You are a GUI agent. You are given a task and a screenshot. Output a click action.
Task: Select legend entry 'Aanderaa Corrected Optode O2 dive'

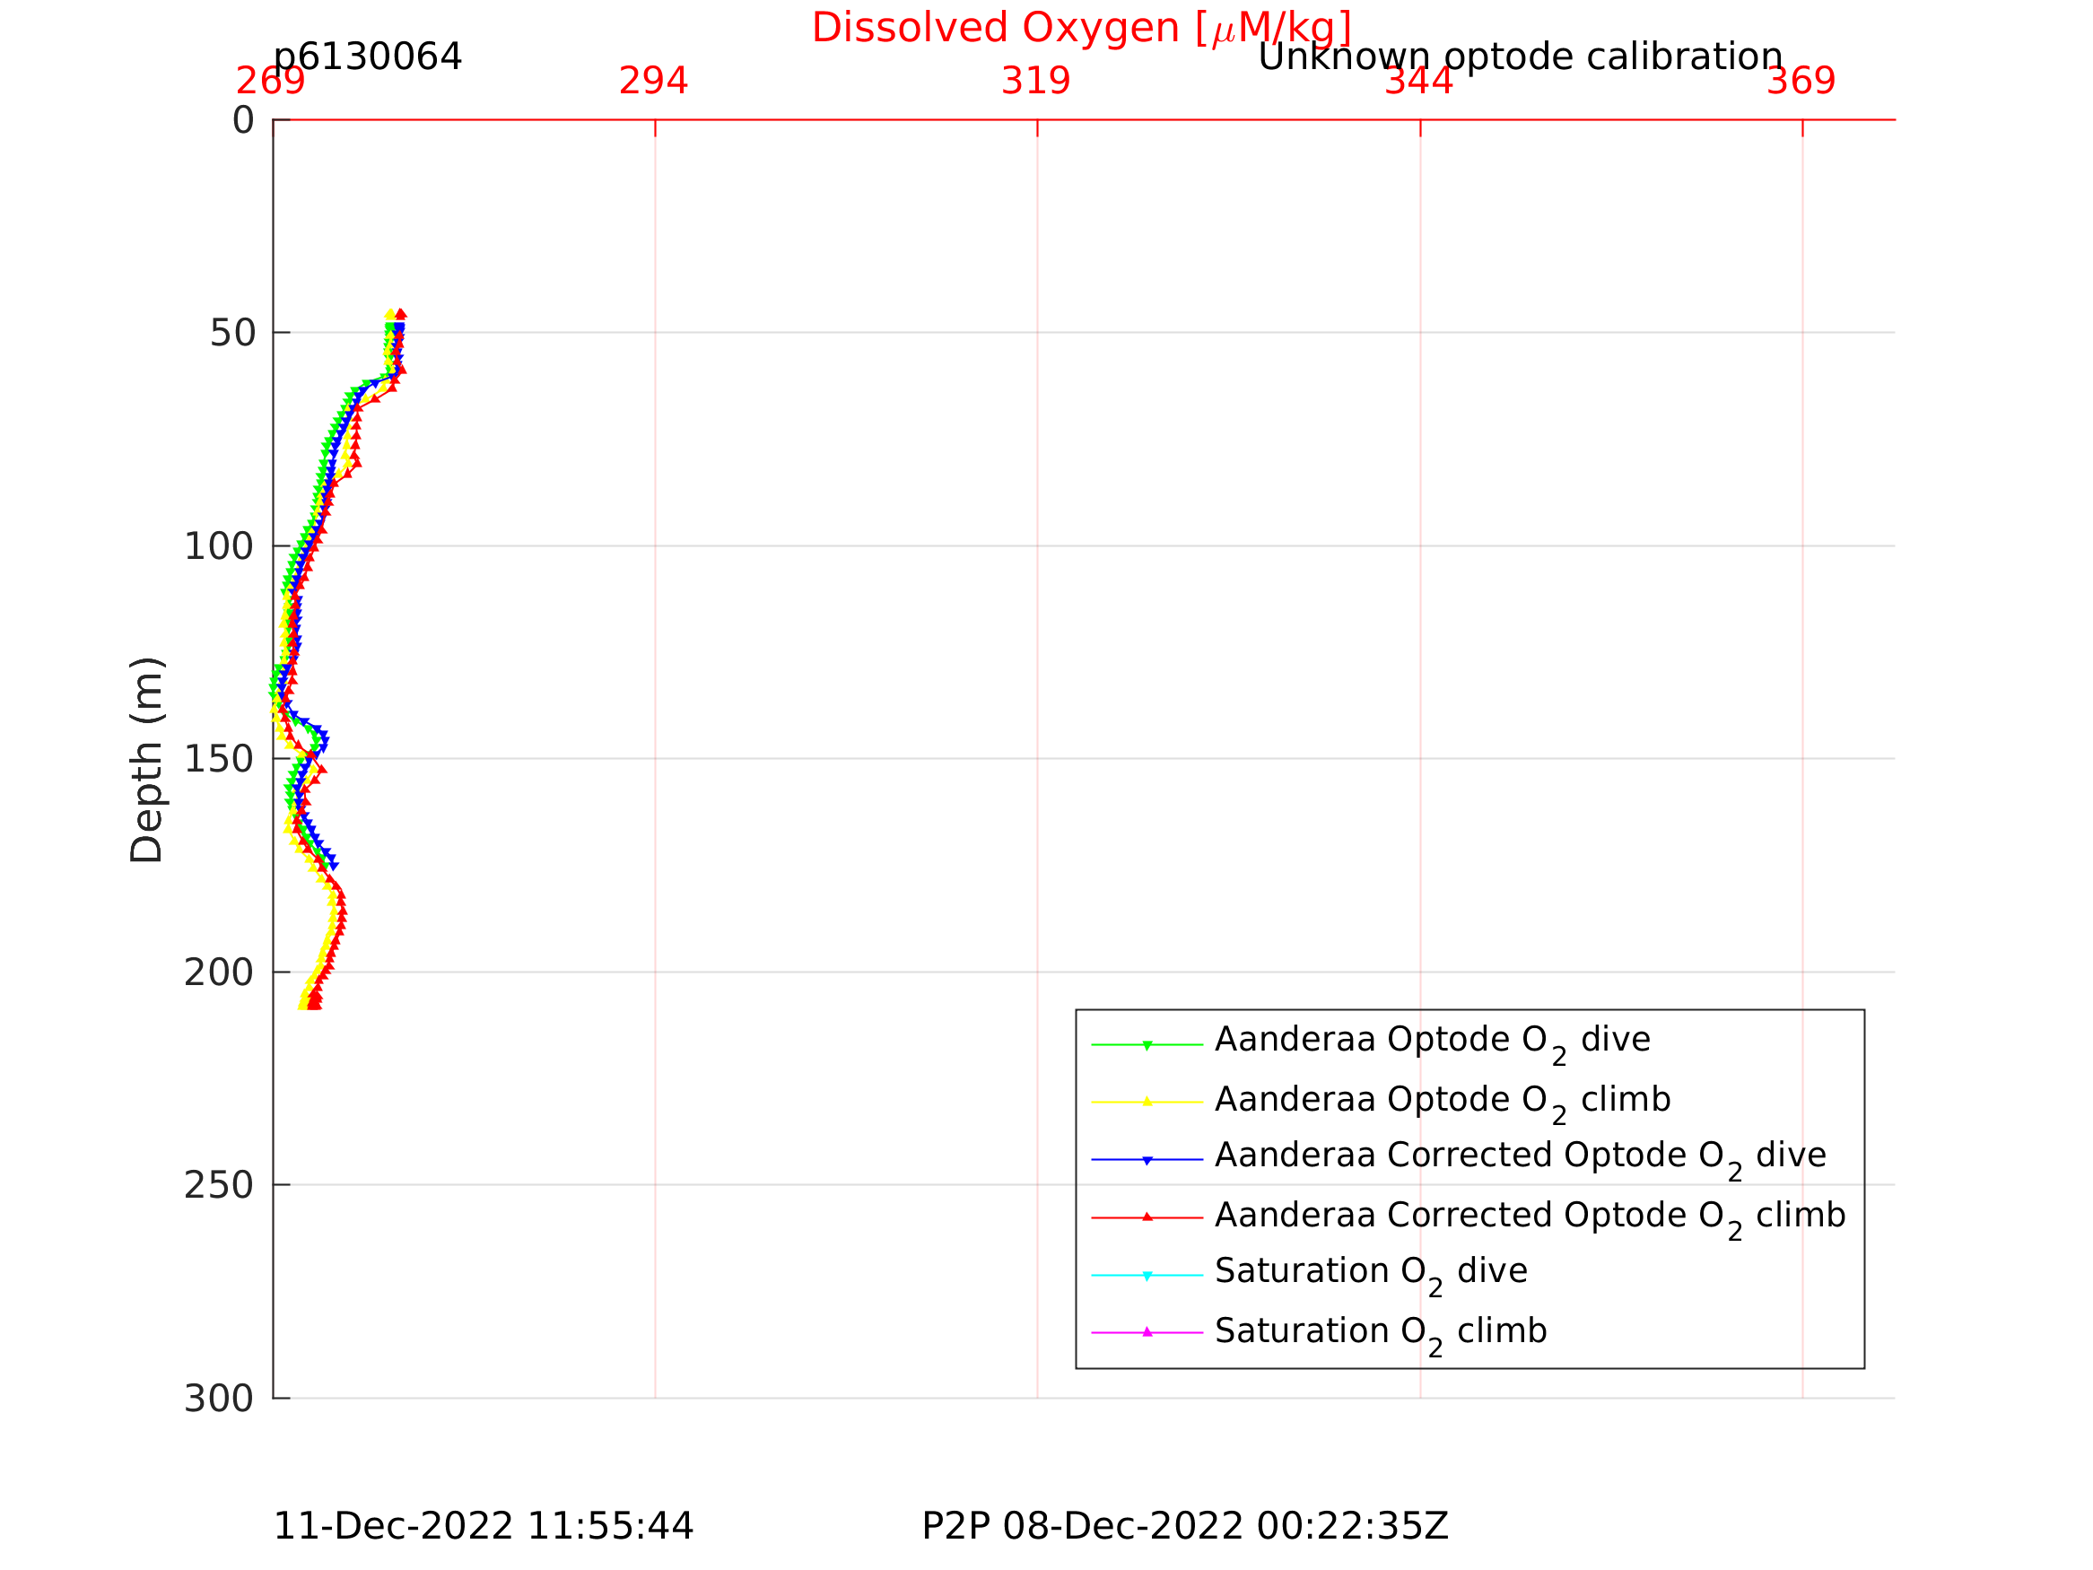(1521, 1159)
